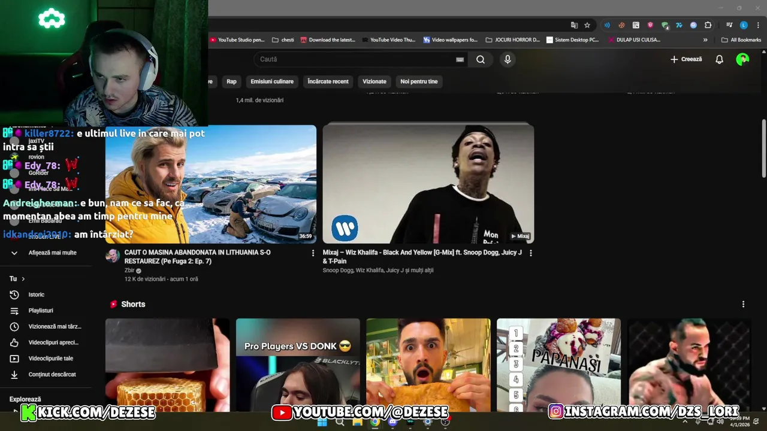Open the Download the latest bookmark
The width and height of the screenshot is (767, 431).
[328, 40]
